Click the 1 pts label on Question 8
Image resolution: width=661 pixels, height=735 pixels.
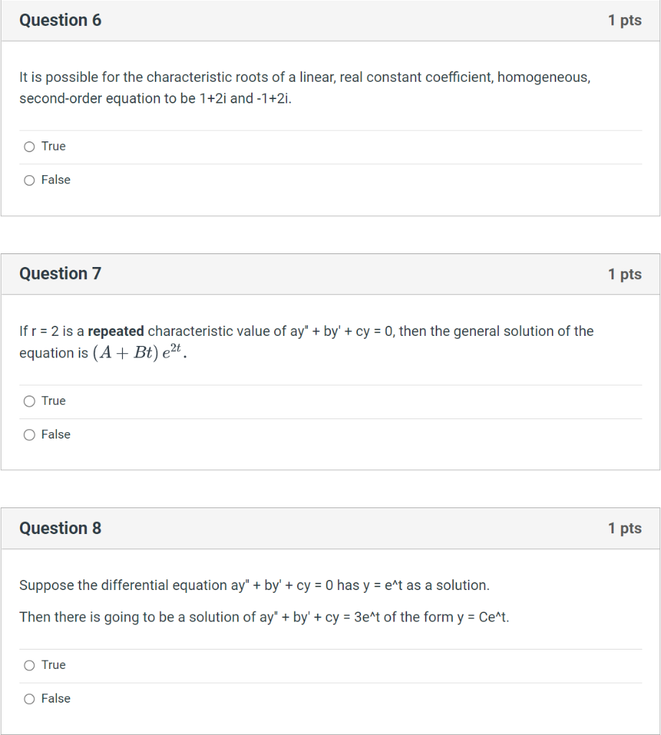coord(624,528)
